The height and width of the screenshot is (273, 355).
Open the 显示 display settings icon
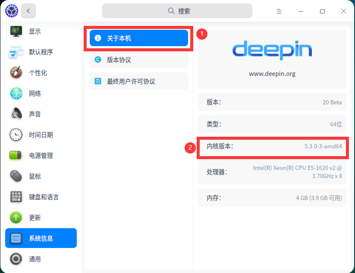(16, 31)
